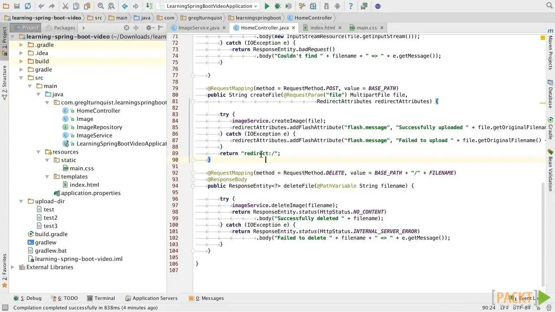Expand the build folder

pos(21,61)
